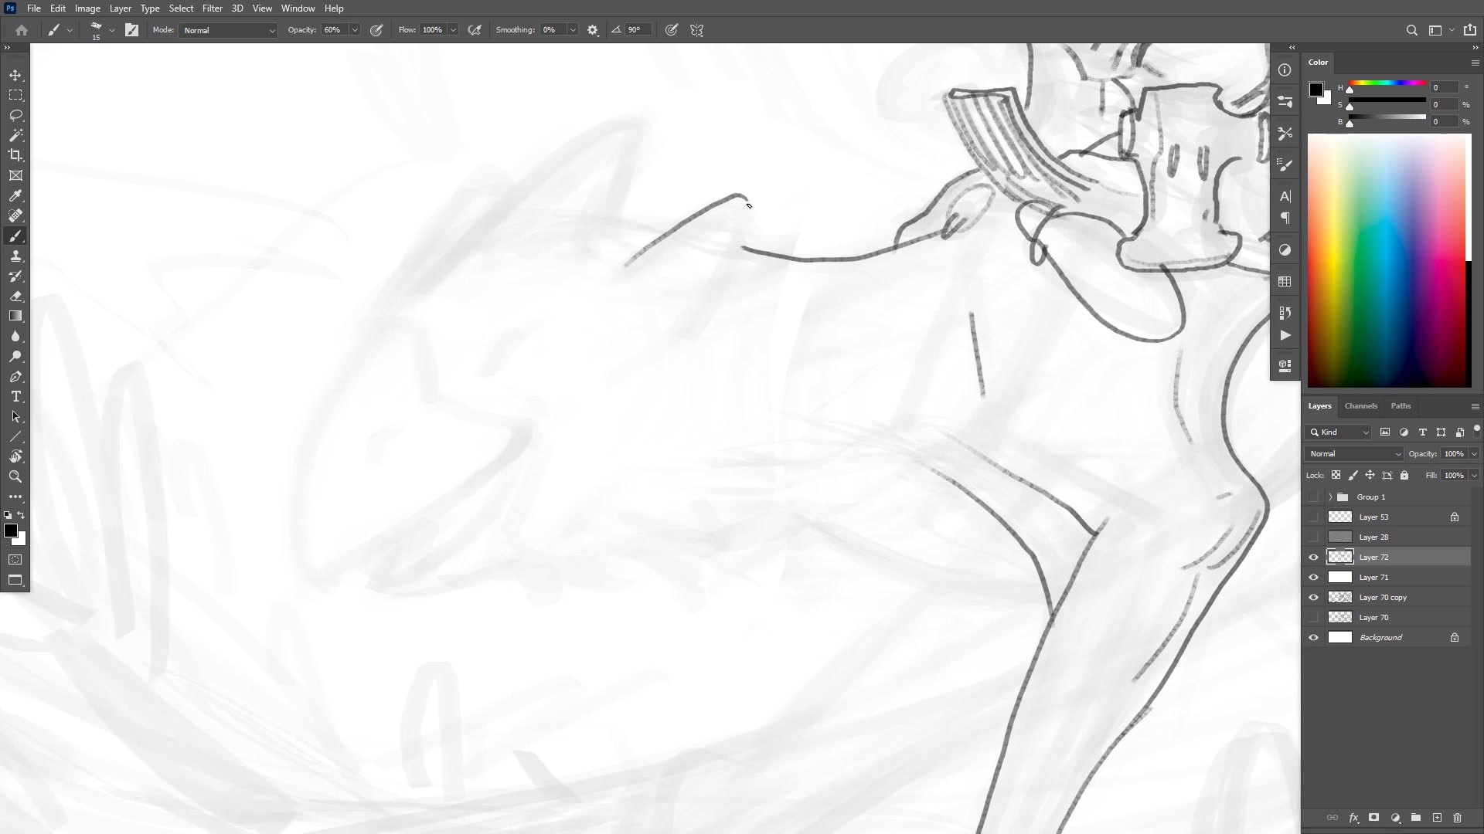Select the Zoom tool
The image size is (1484, 834).
[15, 476]
